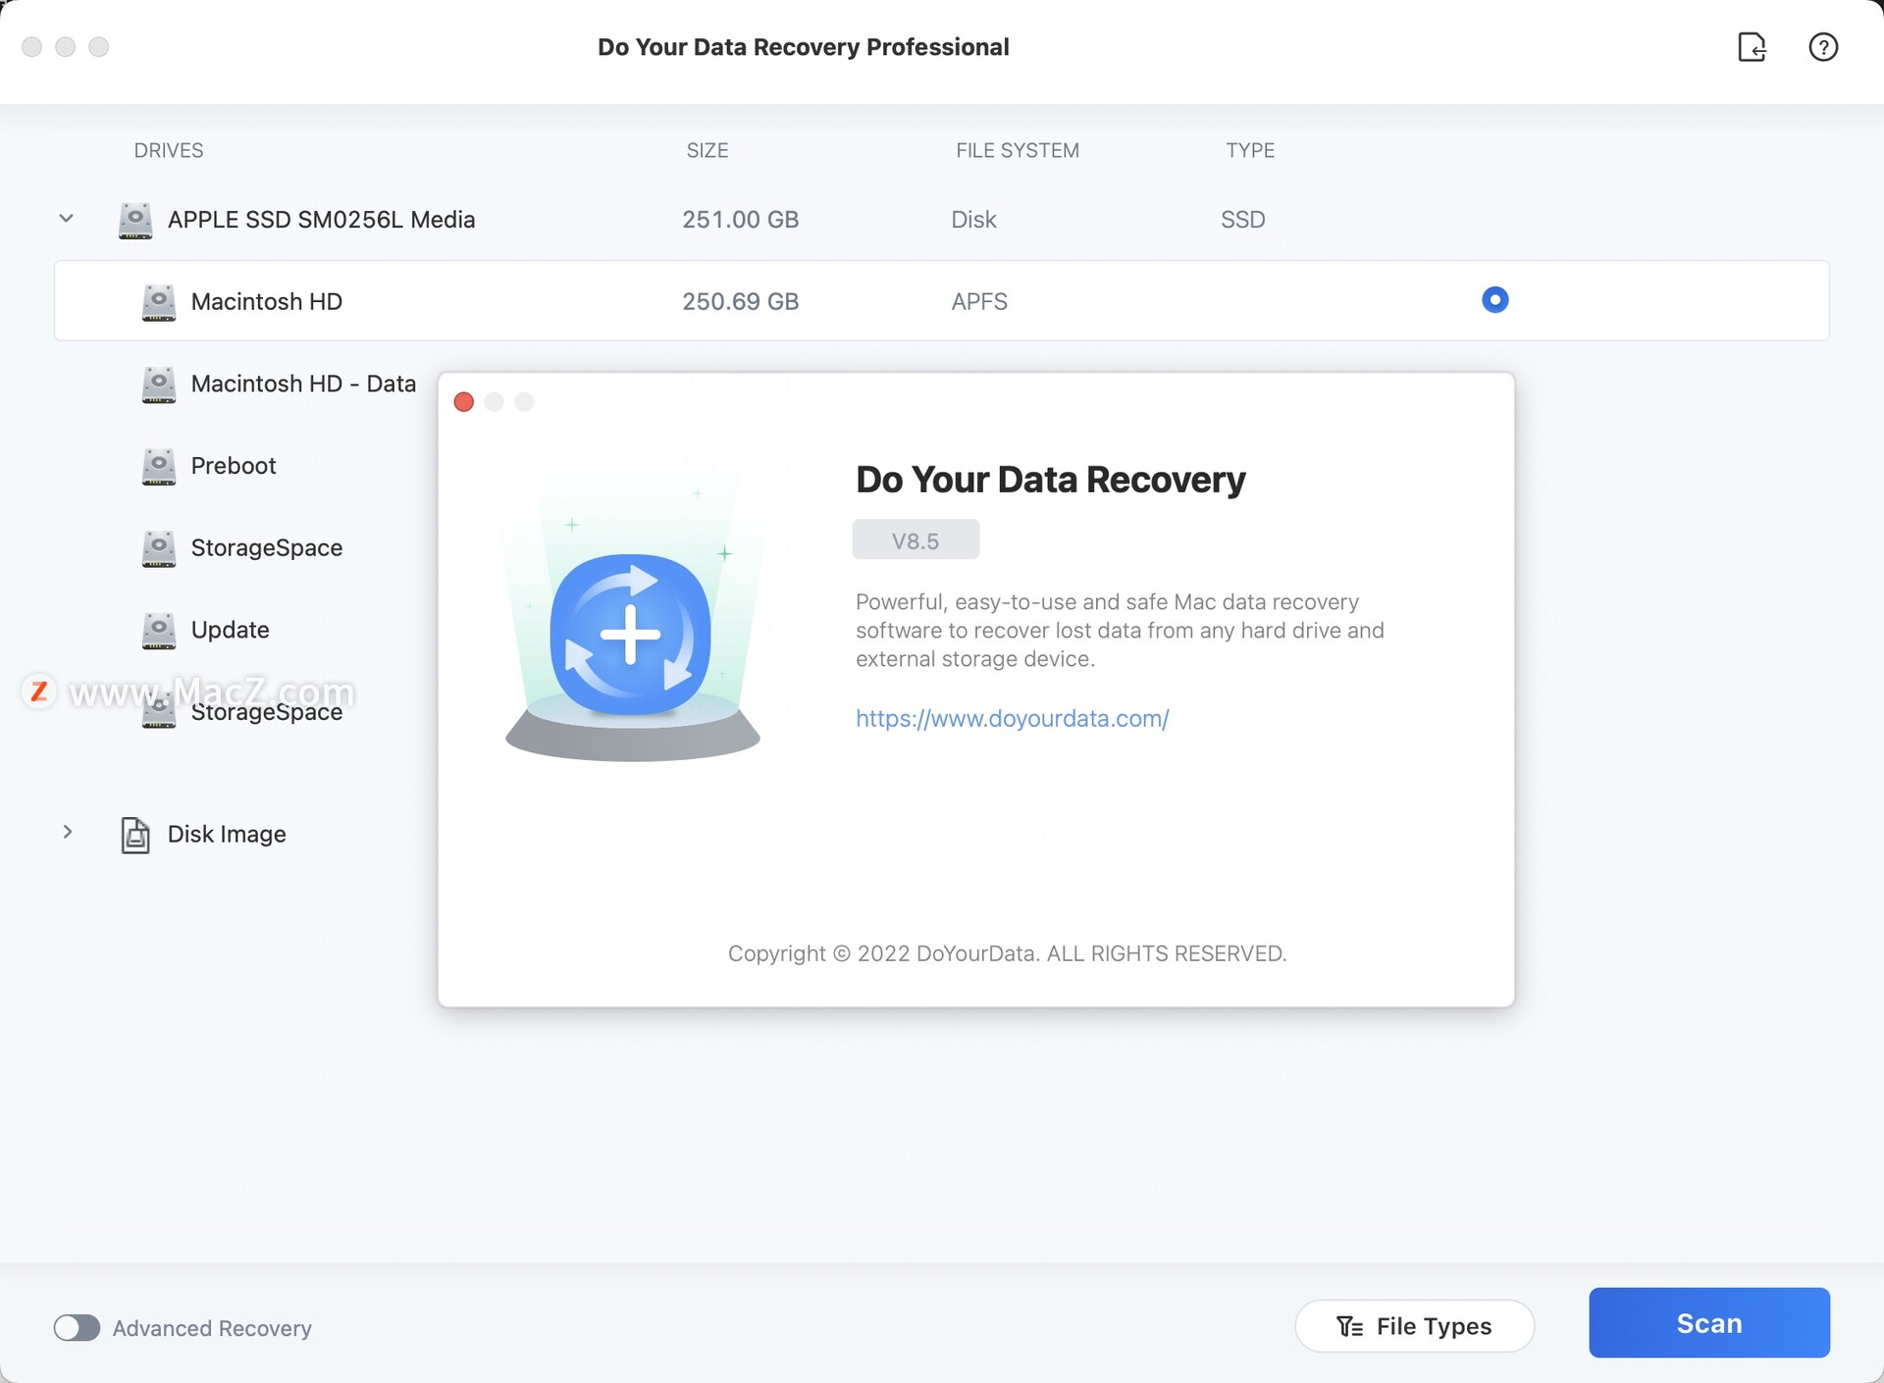
Task: Open the doyourdata.com website link
Action: (1011, 716)
